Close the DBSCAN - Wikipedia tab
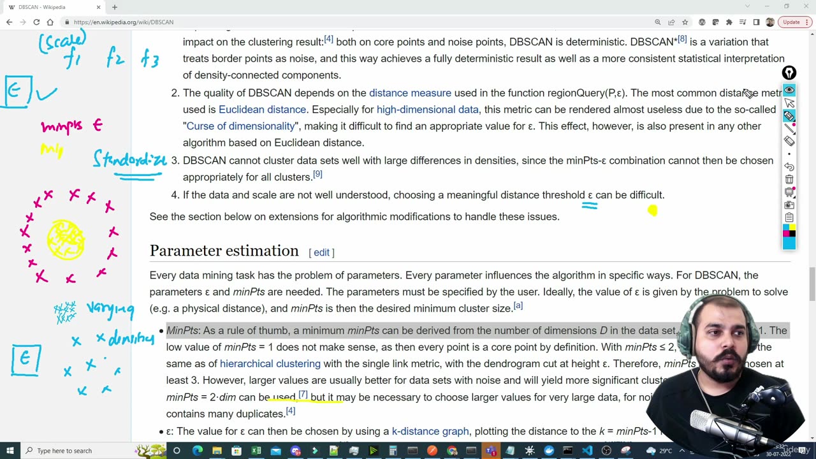Screen dimensions: 816x459 [x=99, y=7]
